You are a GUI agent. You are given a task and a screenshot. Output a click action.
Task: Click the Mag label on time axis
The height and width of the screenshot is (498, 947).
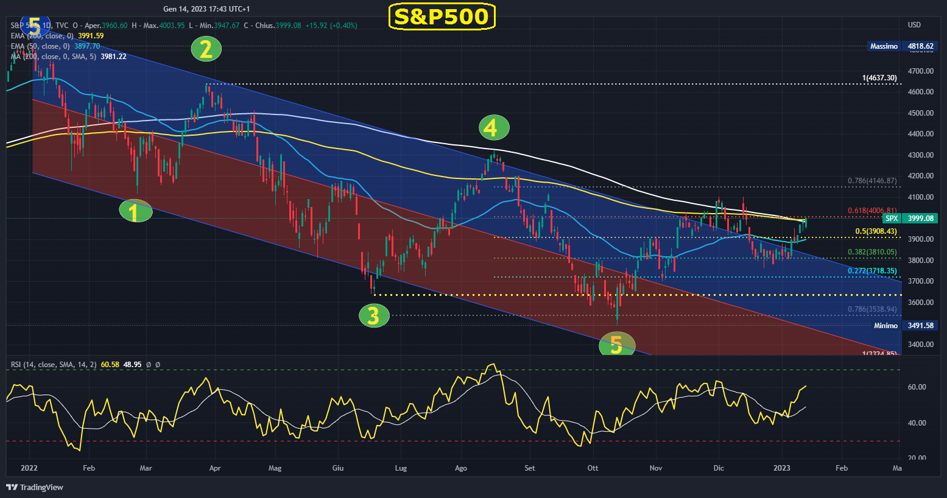(275, 468)
